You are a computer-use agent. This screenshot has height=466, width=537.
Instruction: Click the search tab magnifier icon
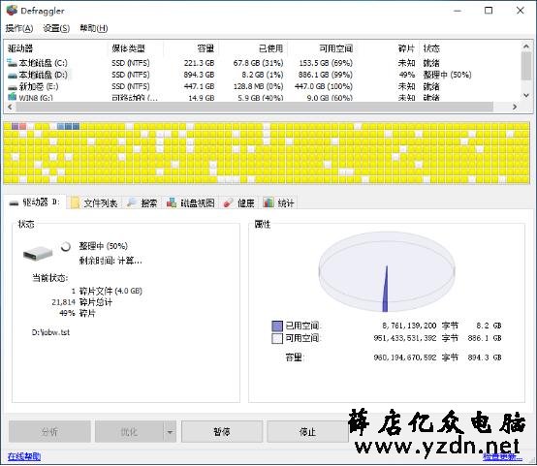tap(132, 202)
